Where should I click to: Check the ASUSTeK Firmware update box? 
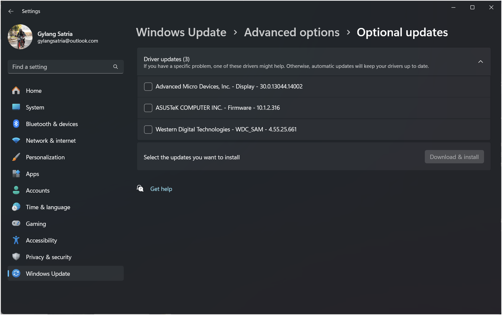148,108
